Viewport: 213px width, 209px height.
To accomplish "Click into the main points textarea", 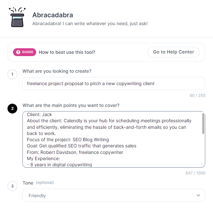I will tap(114, 139).
